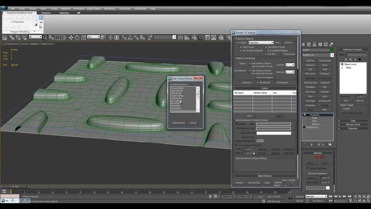Click the Pin Stack icon
Image resolution: width=371 pixels, height=209 pixels.
305,145
